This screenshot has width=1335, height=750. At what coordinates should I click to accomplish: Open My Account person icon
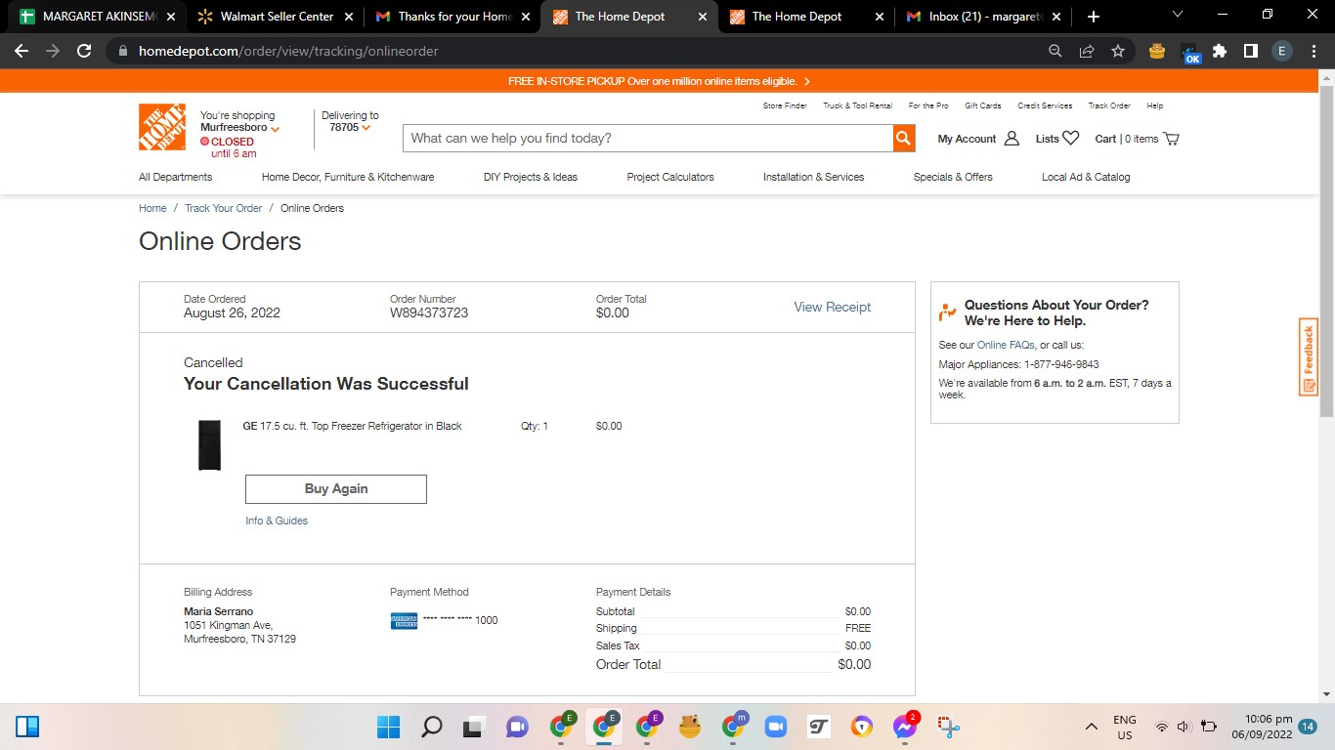(x=1012, y=139)
